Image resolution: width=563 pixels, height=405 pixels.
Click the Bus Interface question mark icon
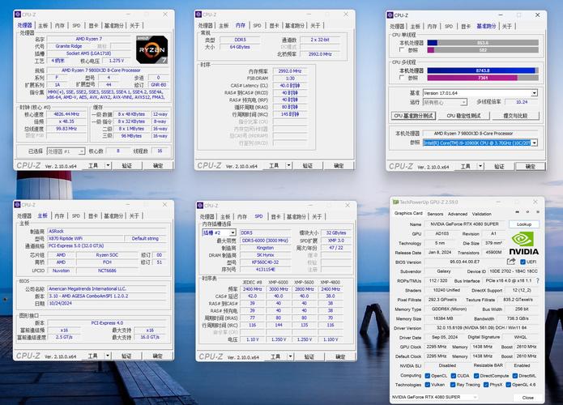[x=539, y=281]
